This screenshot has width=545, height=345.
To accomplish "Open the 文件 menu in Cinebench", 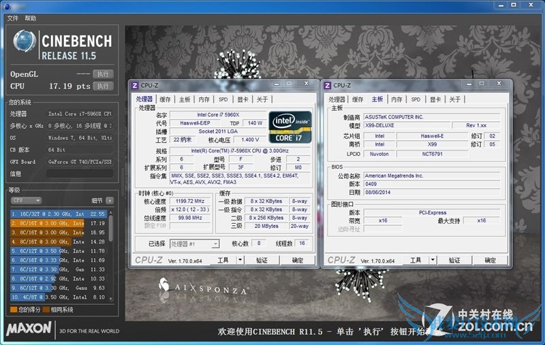I will click(12, 18).
